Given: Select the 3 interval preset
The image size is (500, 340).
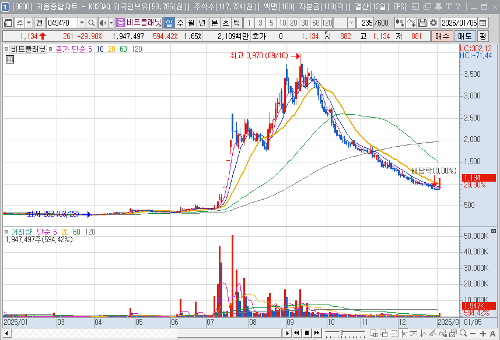Looking at the screenshot, I should (x=261, y=23).
